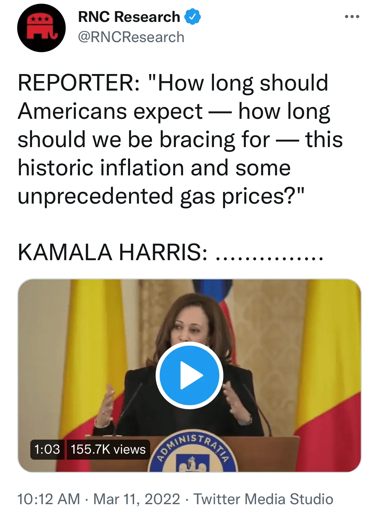Click the REPORTER line of the tweet

[x=172, y=83]
